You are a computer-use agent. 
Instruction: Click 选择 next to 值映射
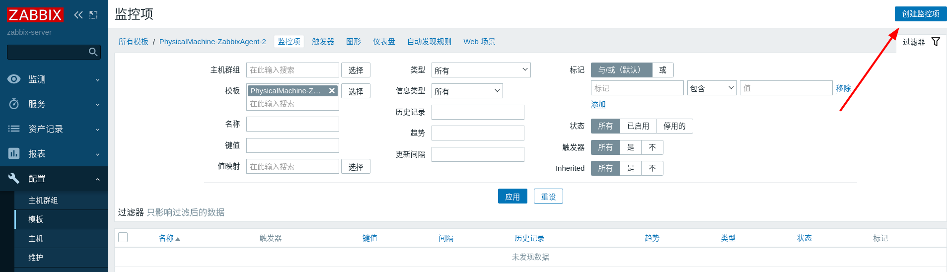(356, 166)
